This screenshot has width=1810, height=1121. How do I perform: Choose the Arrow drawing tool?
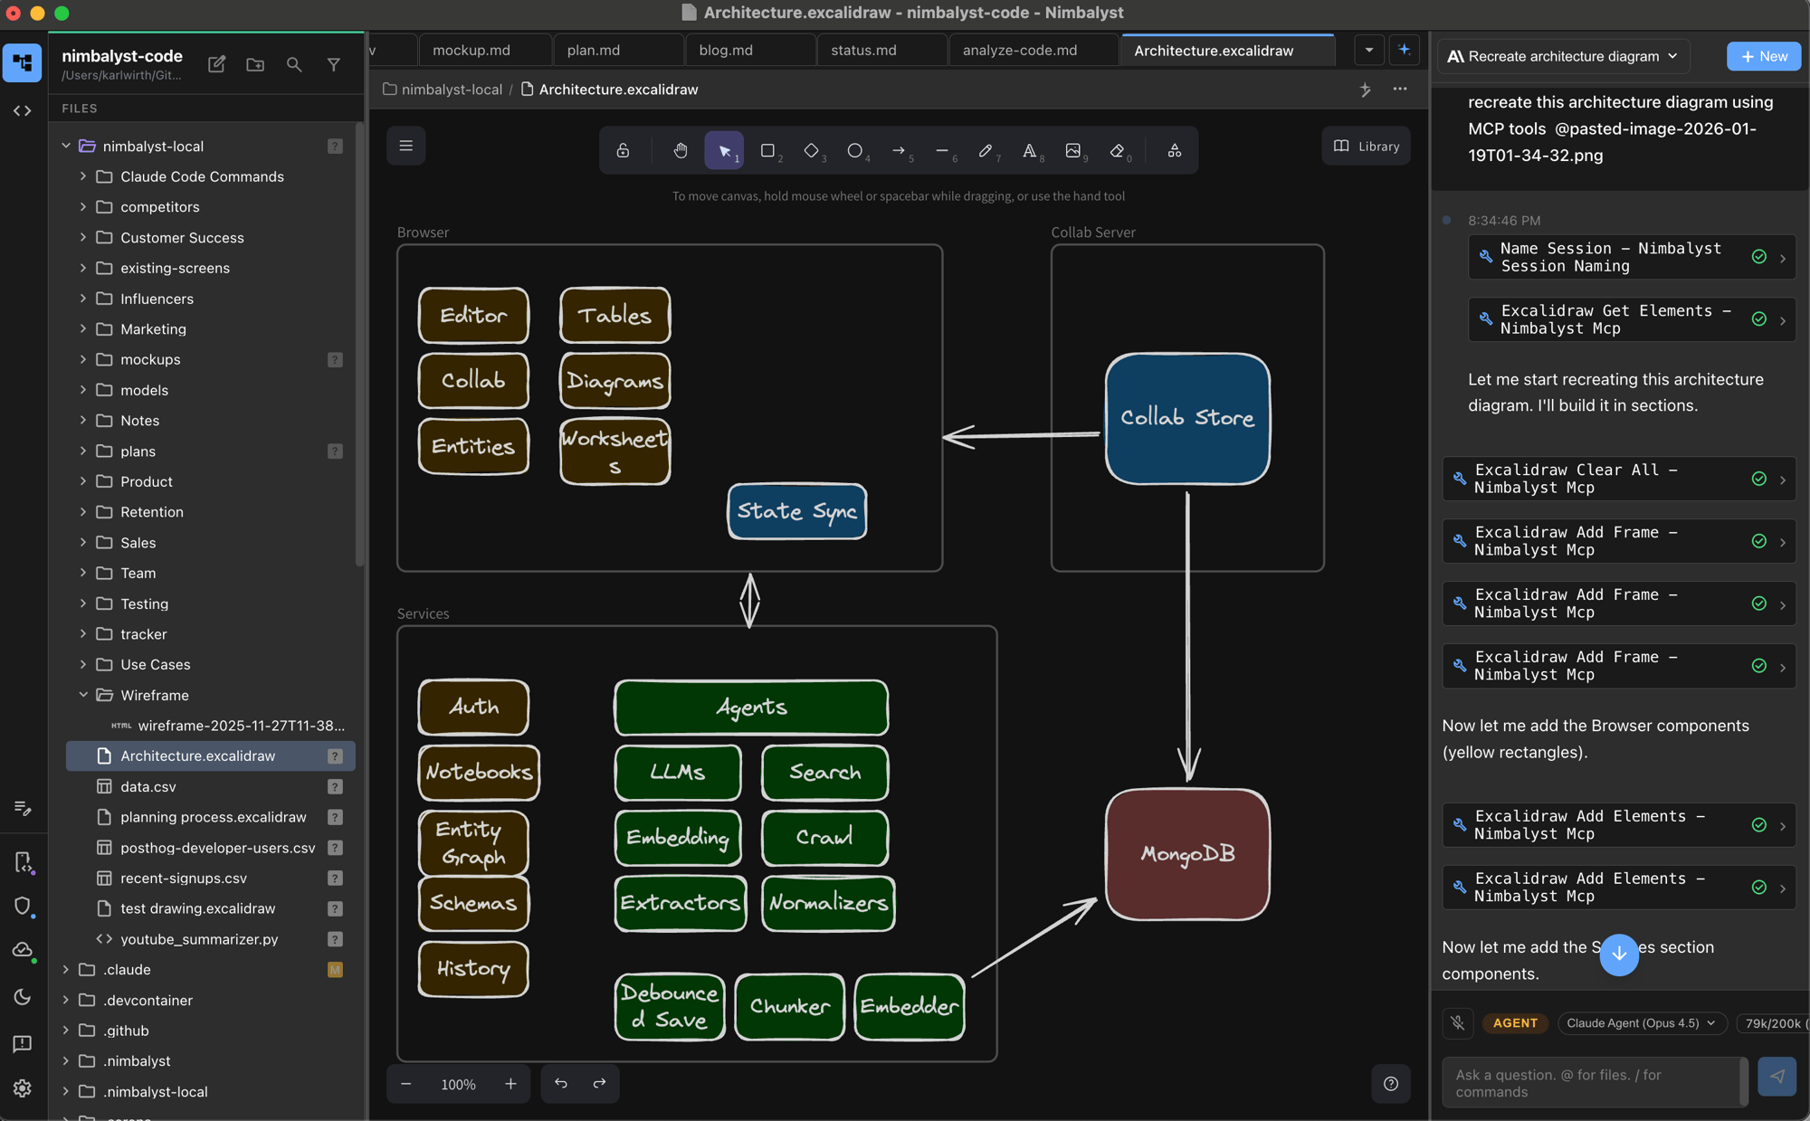(898, 150)
